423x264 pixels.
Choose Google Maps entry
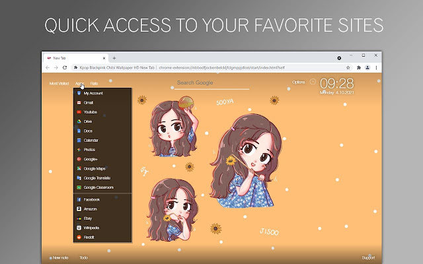coord(102,169)
